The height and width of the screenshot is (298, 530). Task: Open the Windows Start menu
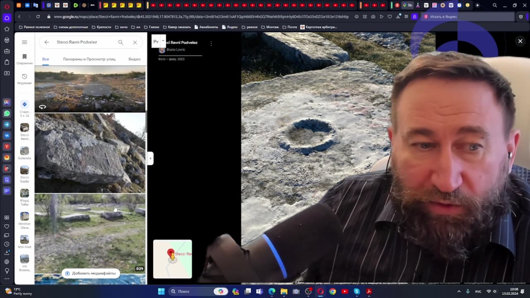161,291
